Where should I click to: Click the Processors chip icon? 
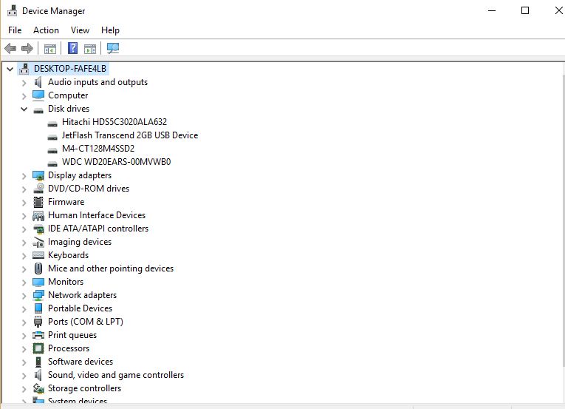[38, 348]
